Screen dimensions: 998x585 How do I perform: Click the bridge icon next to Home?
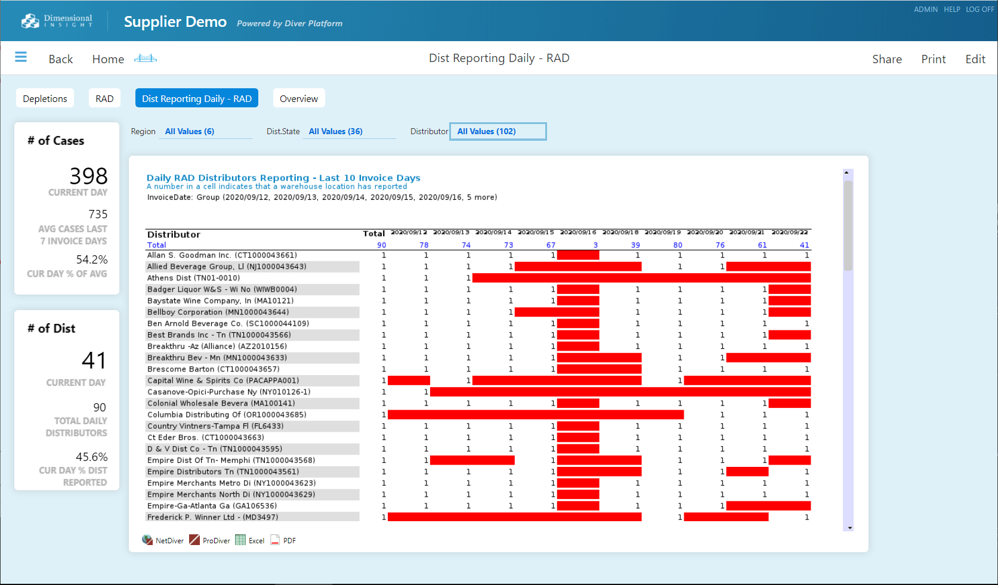click(146, 58)
